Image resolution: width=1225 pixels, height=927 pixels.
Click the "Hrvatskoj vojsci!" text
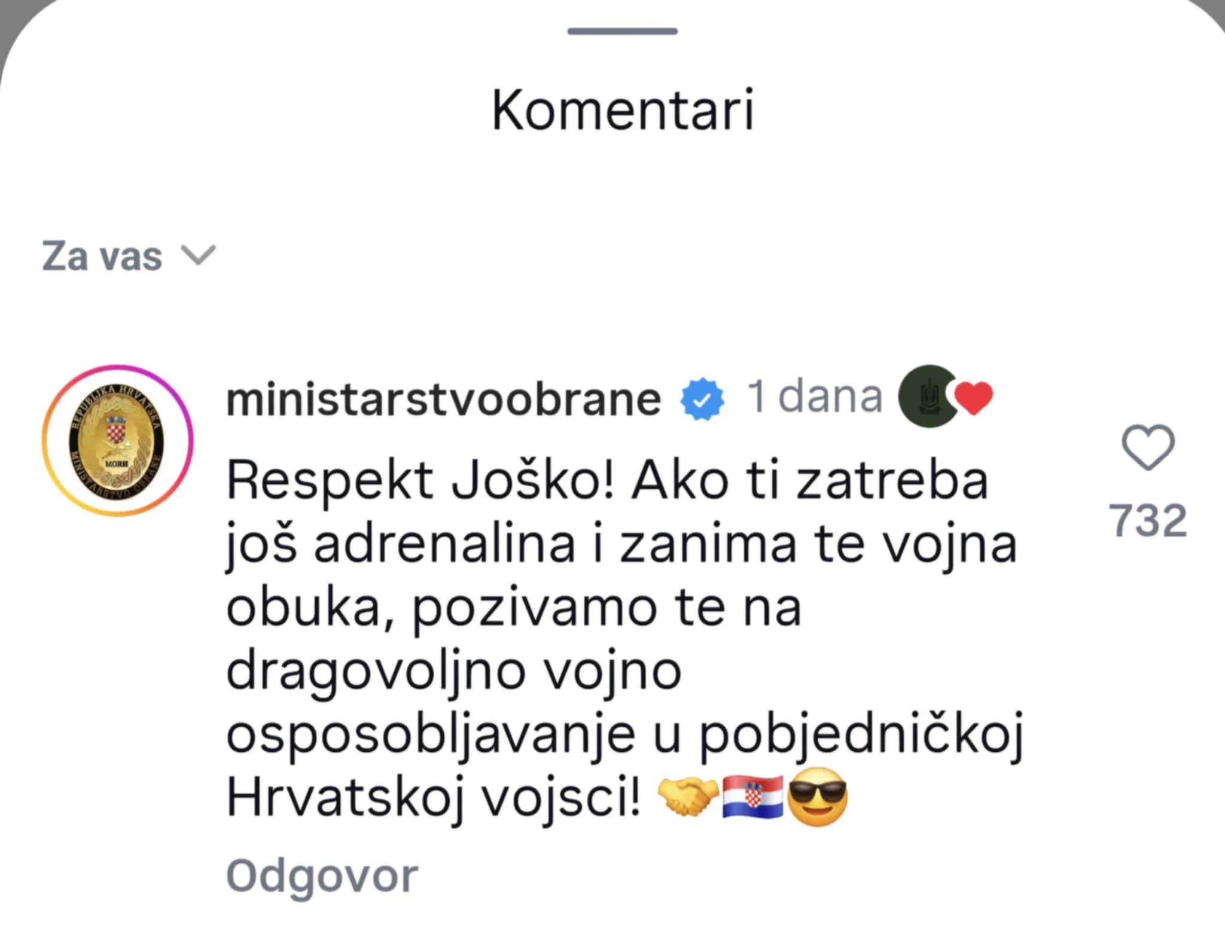click(434, 798)
